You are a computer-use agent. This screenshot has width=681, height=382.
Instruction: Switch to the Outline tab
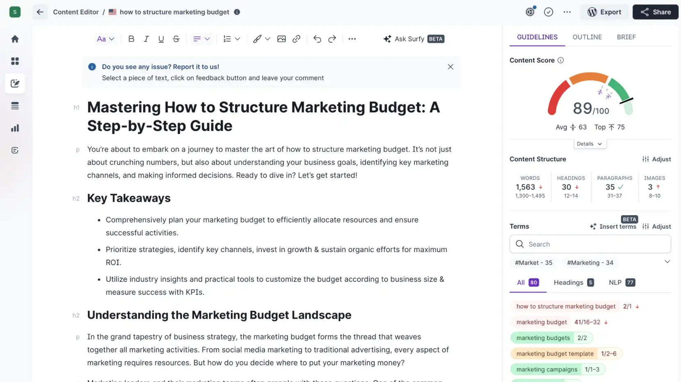coord(587,37)
